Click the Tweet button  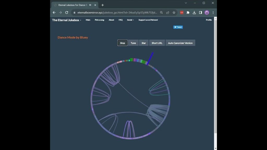[178, 27]
